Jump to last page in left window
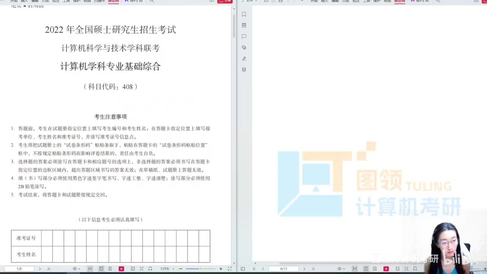The width and height of the screenshot is (487, 274). [48, 269]
